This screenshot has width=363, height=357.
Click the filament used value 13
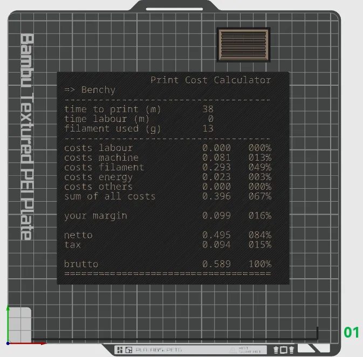coord(208,128)
